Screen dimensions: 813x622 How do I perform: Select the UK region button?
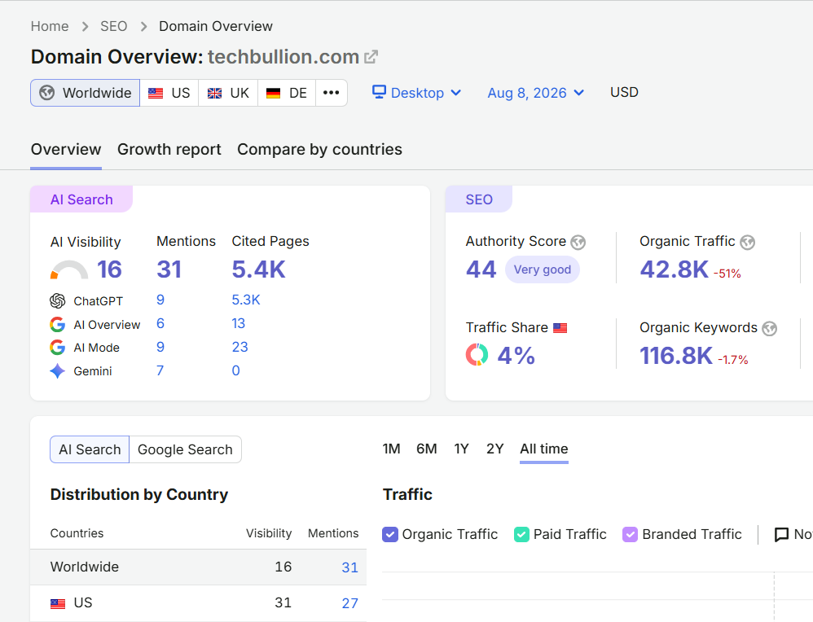pyautogui.click(x=228, y=93)
